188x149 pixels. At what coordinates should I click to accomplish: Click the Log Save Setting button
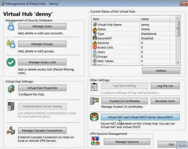coord(125,86)
